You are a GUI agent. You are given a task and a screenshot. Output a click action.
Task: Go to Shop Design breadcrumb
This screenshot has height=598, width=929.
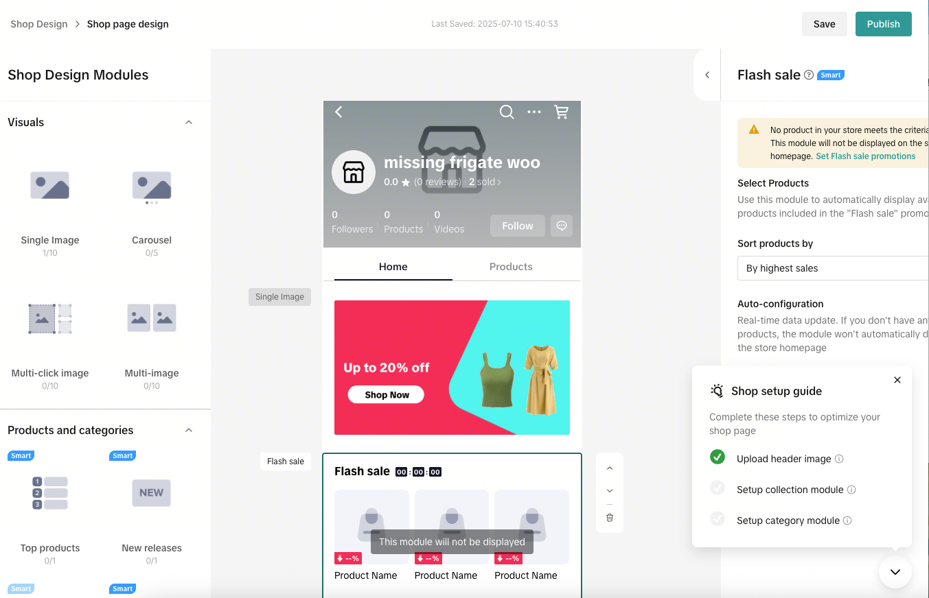pyautogui.click(x=39, y=24)
